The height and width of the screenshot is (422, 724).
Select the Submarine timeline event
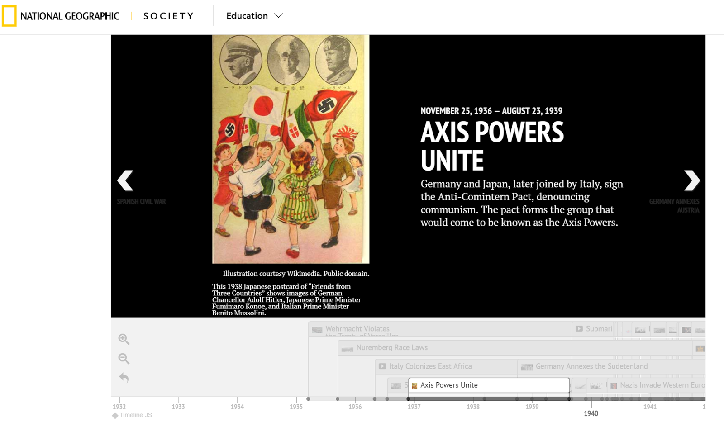[593, 329]
